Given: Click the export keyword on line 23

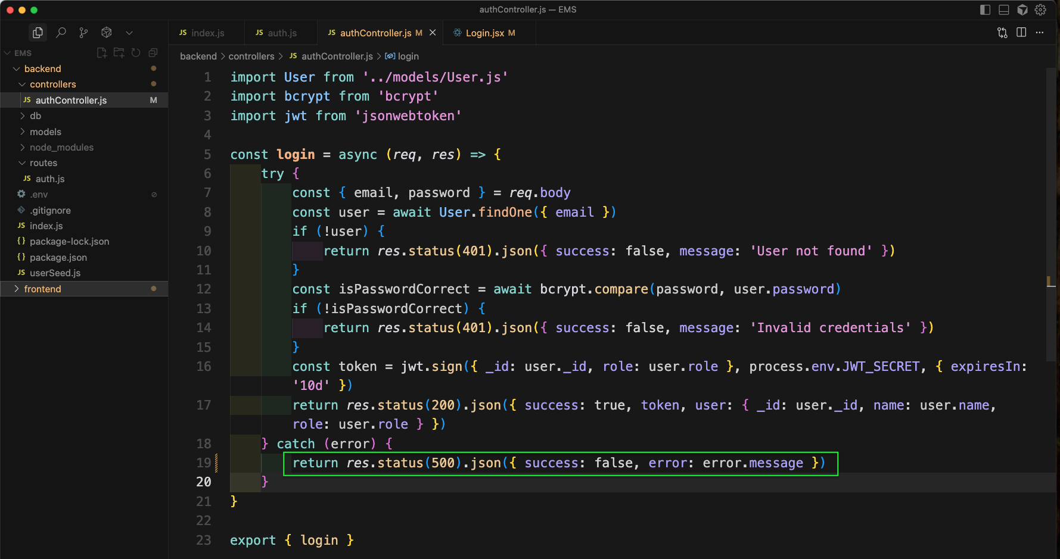Looking at the screenshot, I should click(253, 541).
